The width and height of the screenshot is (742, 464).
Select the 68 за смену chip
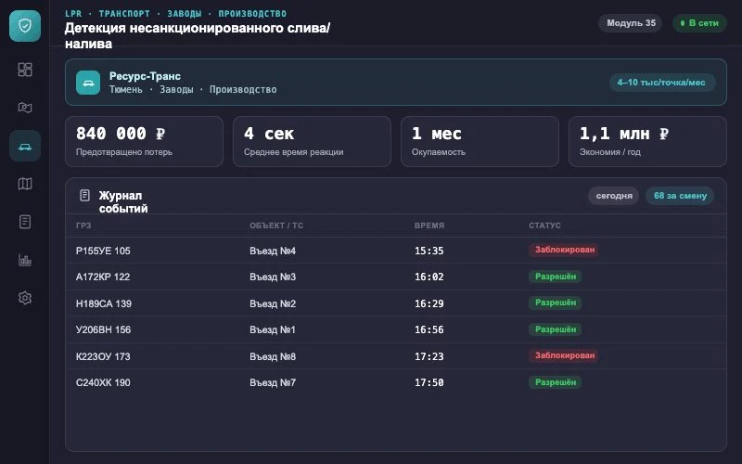[x=680, y=196]
